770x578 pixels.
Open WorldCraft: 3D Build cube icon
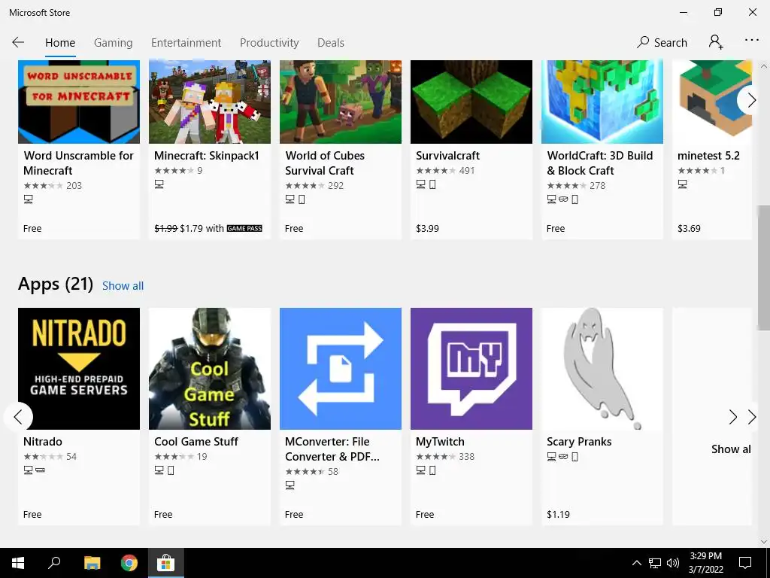click(602, 102)
